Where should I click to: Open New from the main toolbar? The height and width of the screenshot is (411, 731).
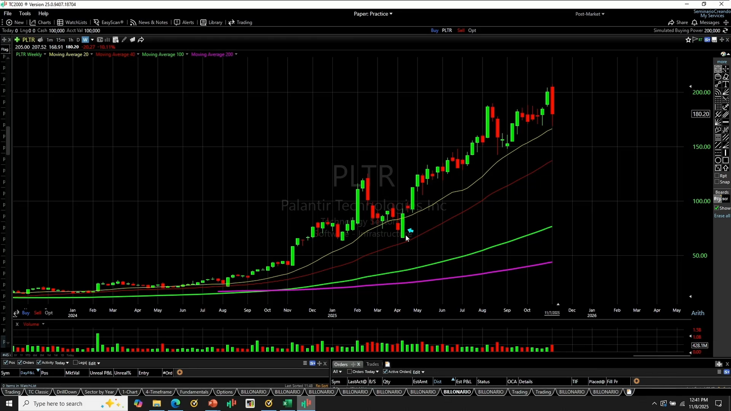15,22
